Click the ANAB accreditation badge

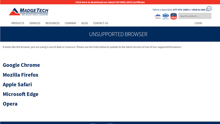coord(158,16)
